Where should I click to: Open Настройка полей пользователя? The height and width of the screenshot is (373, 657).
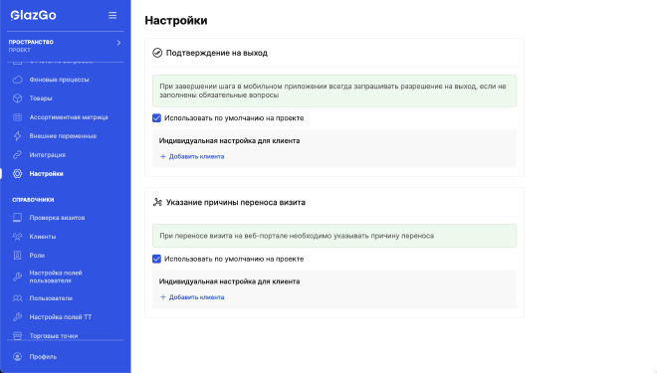(56, 277)
